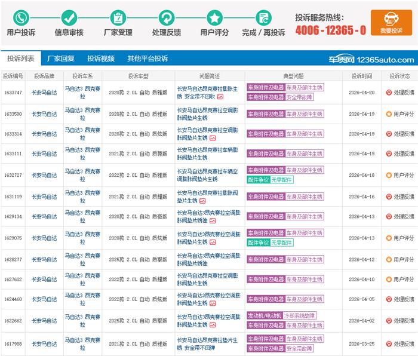The width and height of the screenshot is (418, 356).
Task: Select the 投诉列表 tab
Action: [x=21, y=59]
